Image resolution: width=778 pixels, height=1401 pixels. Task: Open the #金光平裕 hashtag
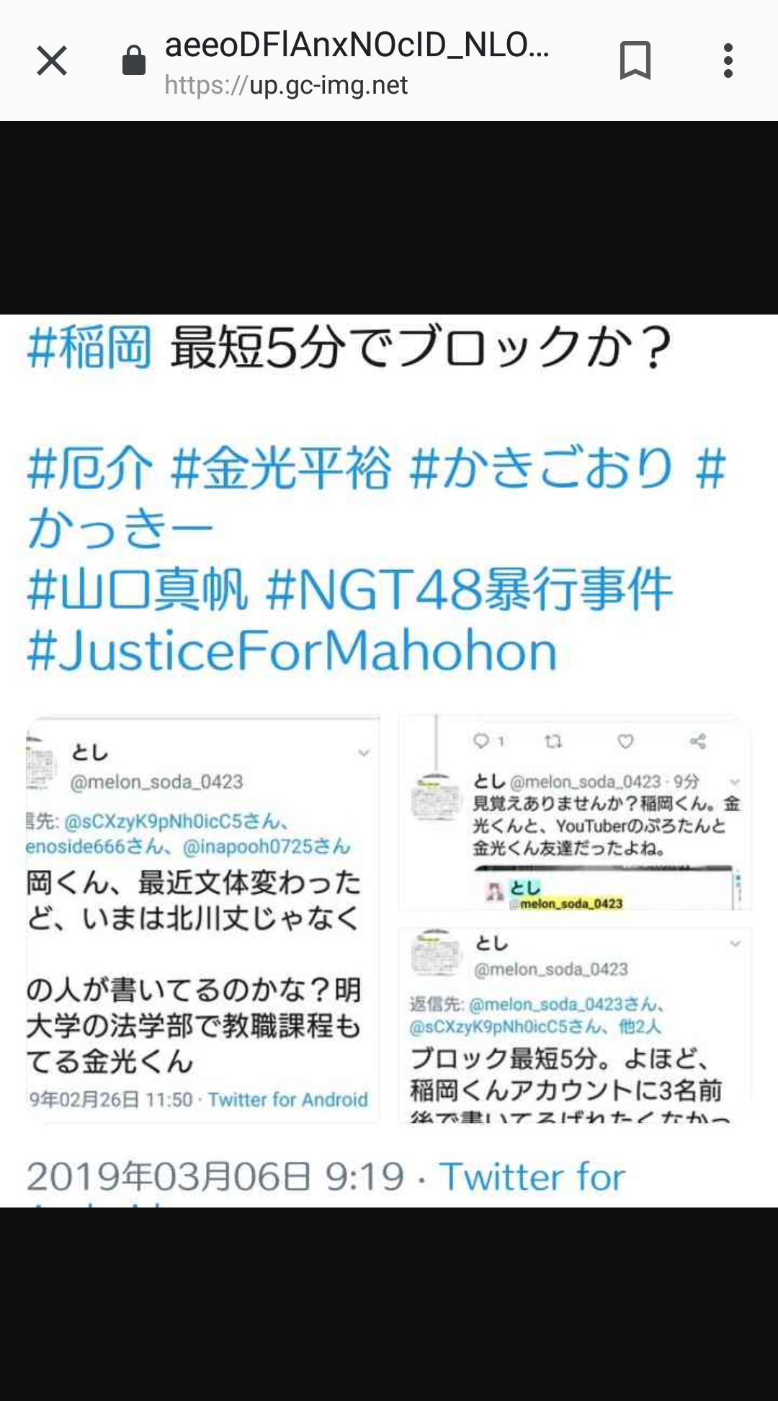pyautogui.click(x=282, y=467)
